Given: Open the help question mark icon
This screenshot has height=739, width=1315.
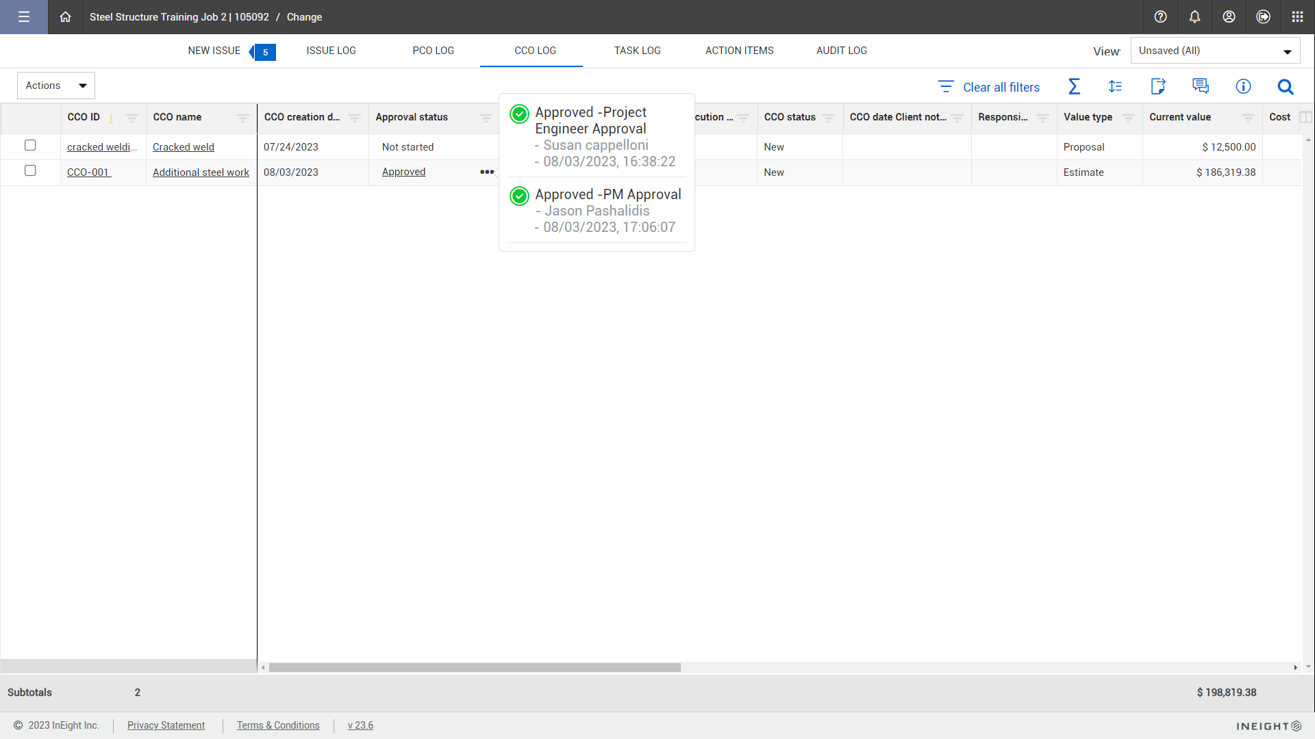Looking at the screenshot, I should point(1160,17).
